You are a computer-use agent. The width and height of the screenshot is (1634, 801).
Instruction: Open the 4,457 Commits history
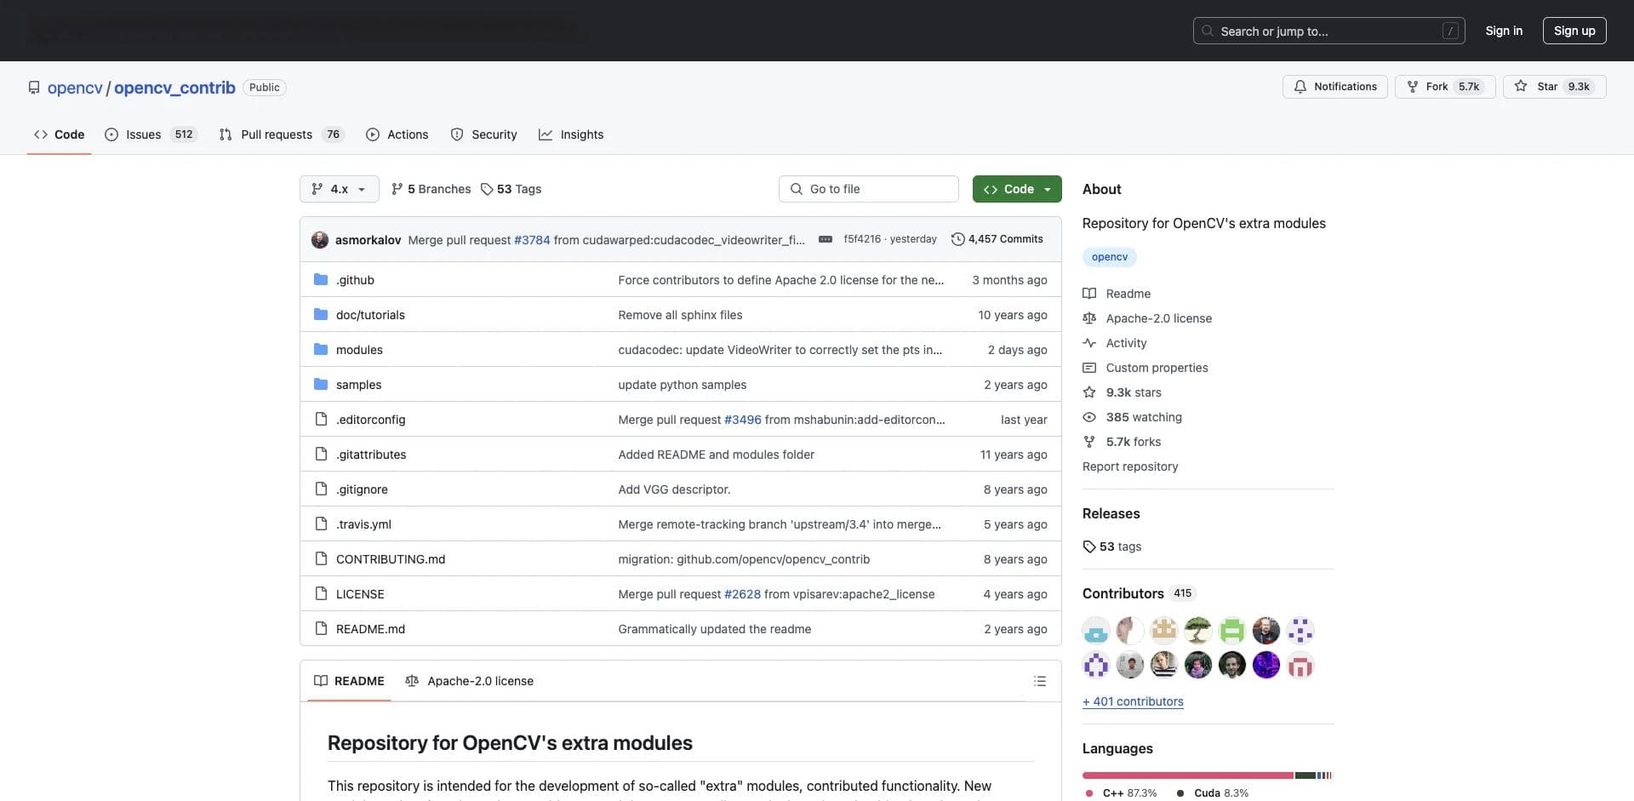pos(997,239)
